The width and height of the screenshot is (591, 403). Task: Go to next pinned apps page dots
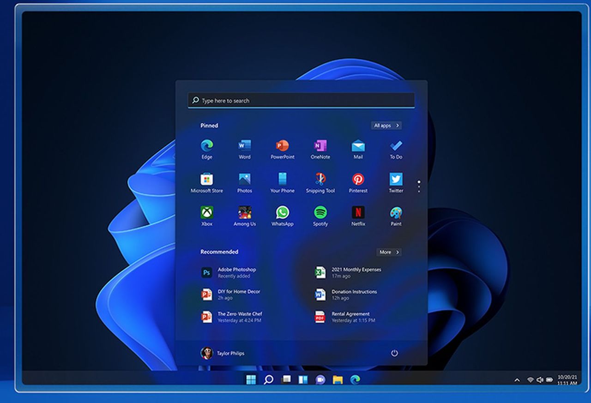click(419, 186)
